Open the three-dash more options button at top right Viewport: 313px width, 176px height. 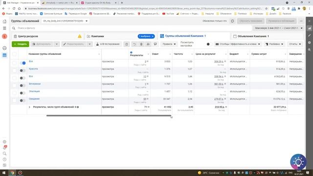pos(301,21)
